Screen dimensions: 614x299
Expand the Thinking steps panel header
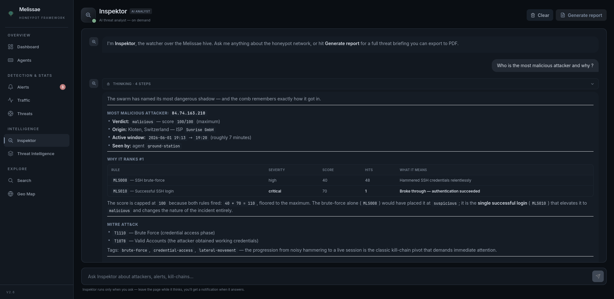click(350, 84)
